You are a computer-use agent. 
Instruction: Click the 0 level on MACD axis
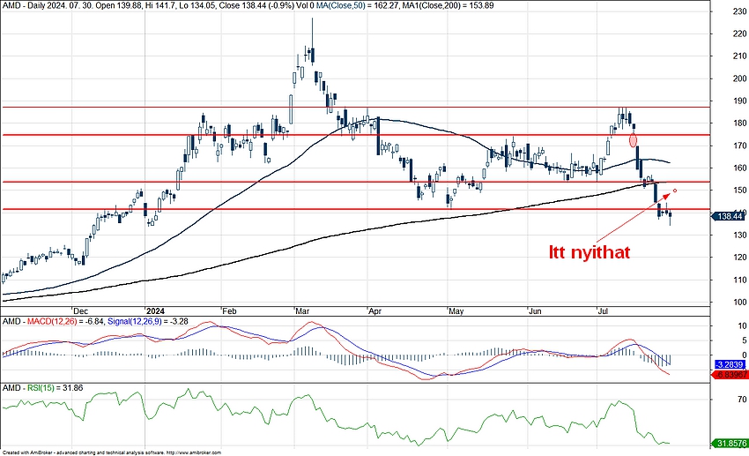point(744,355)
